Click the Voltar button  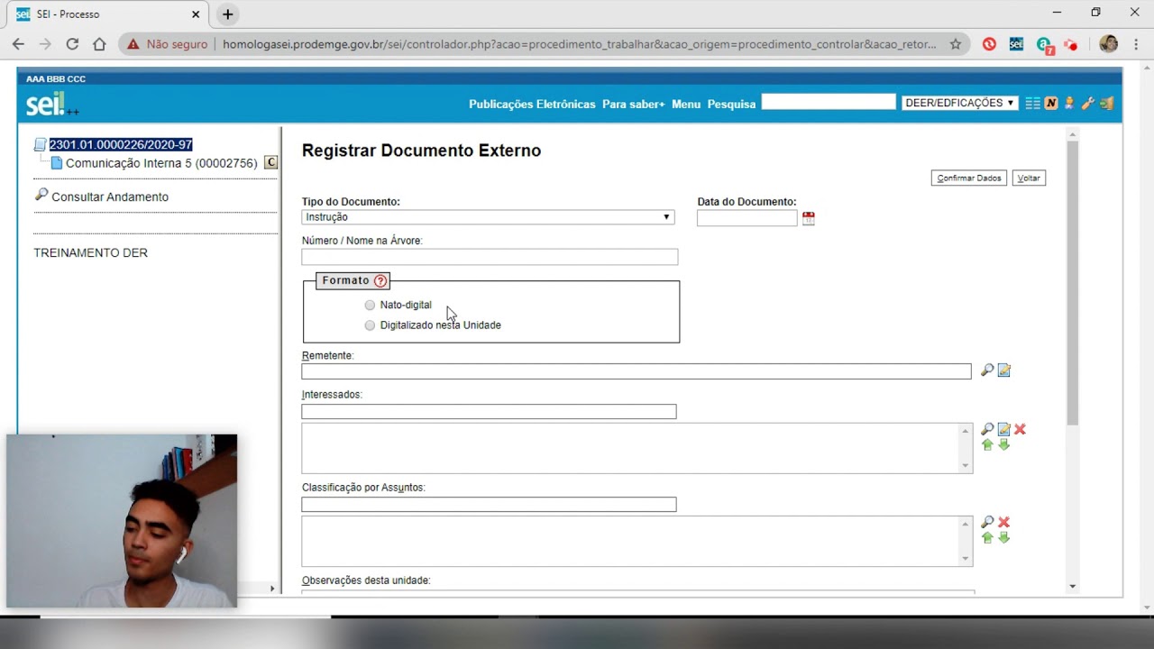coord(1029,178)
